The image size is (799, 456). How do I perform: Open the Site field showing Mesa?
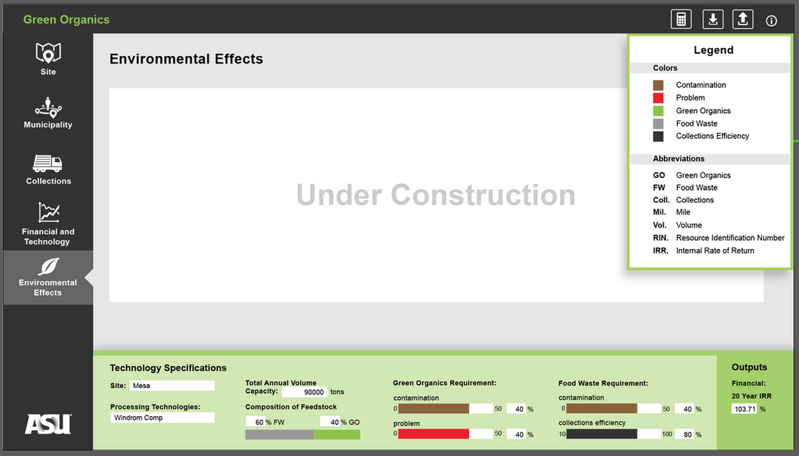[x=172, y=386]
